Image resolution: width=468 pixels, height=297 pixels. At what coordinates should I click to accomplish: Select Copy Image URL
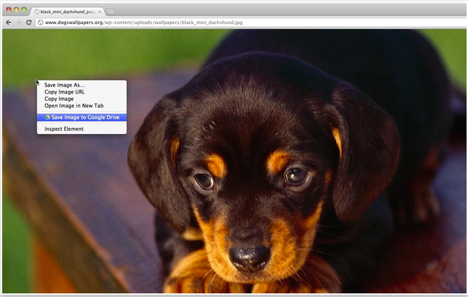65,92
